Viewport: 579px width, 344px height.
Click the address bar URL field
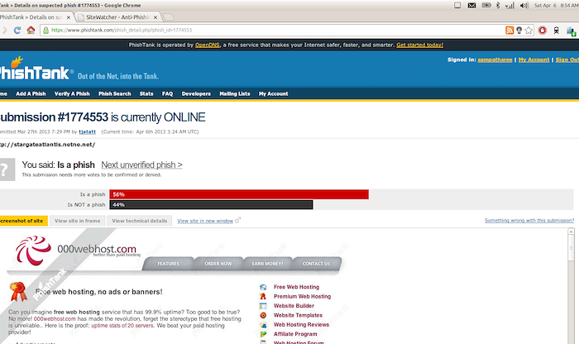(x=273, y=31)
